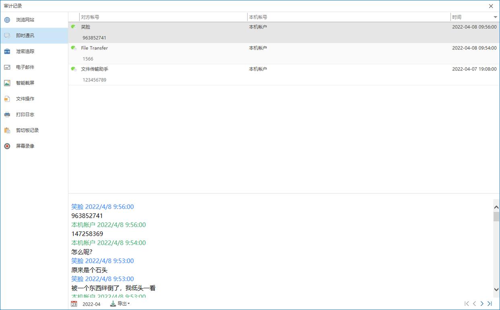Select the 打印日志 printer icon
The image size is (500, 310).
tap(7, 115)
